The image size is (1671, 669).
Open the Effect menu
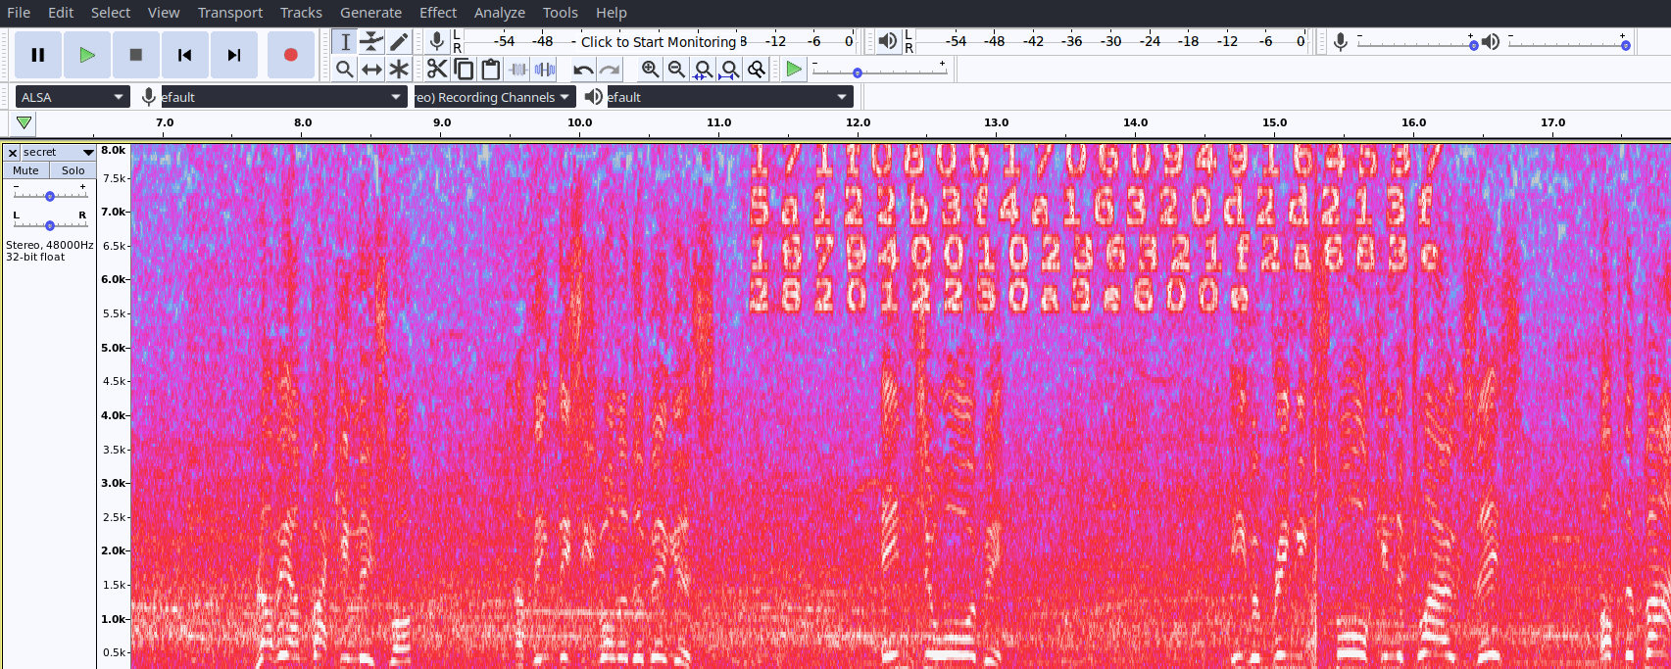tap(438, 13)
